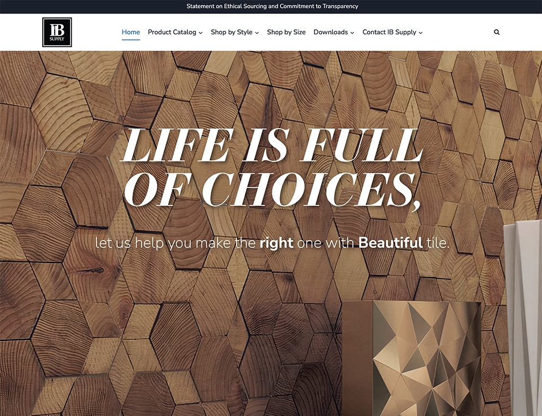The width and height of the screenshot is (542, 416).
Task: Click the bronze geometric tile image
Action: click(412, 358)
